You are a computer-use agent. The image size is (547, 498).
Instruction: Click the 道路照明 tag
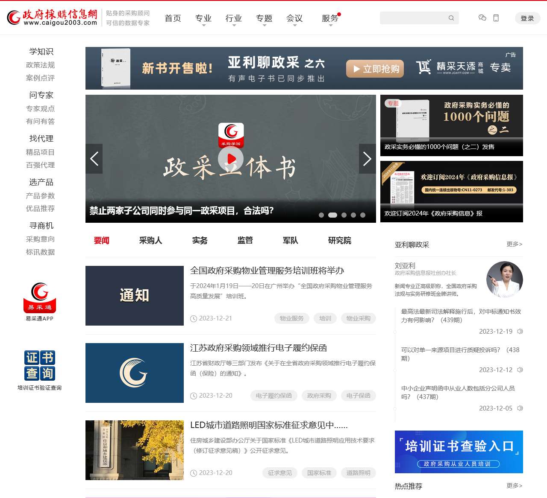click(x=359, y=473)
